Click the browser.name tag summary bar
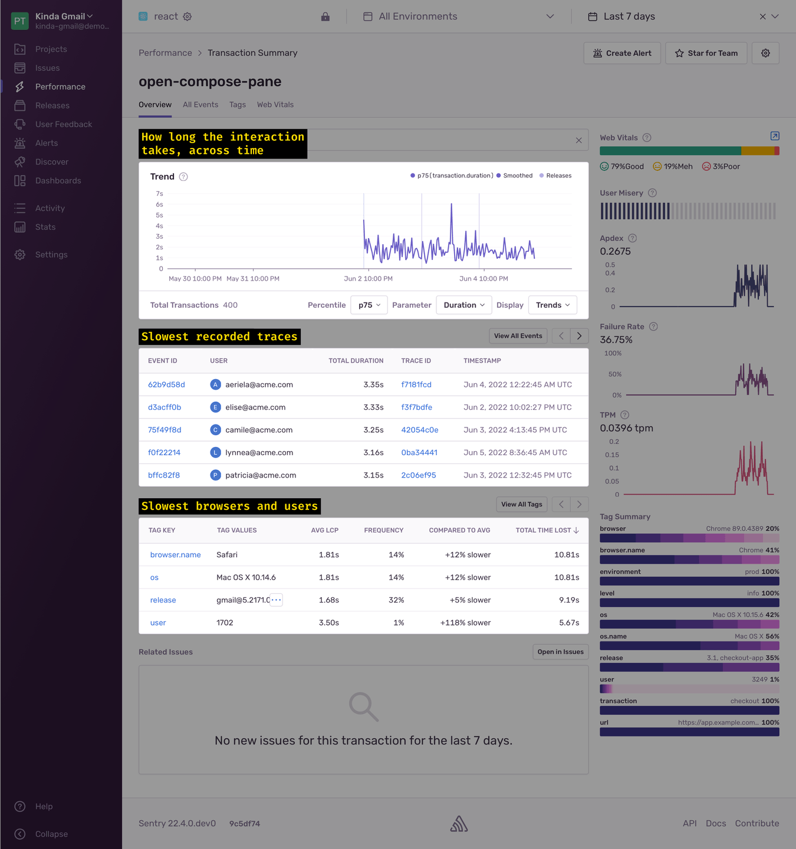This screenshot has width=796, height=849. 689,560
